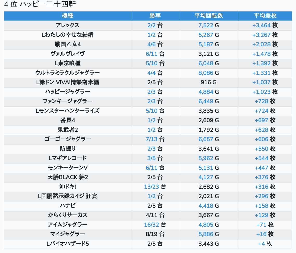Click the 戦国乙女4 machine name

point(68,44)
